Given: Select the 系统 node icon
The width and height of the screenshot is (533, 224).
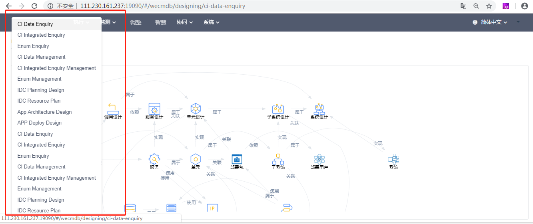Looking at the screenshot, I should pyautogui.click(x=393, y=159).
